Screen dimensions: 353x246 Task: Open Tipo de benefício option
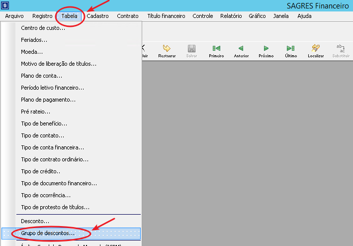44,123
